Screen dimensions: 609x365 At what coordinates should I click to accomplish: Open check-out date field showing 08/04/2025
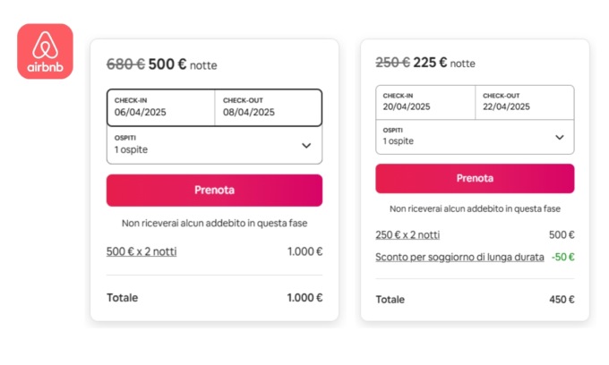268,107
